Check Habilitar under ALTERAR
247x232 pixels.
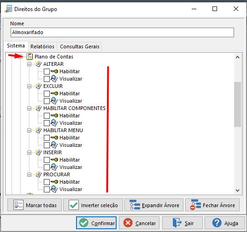tap(47, 71)
